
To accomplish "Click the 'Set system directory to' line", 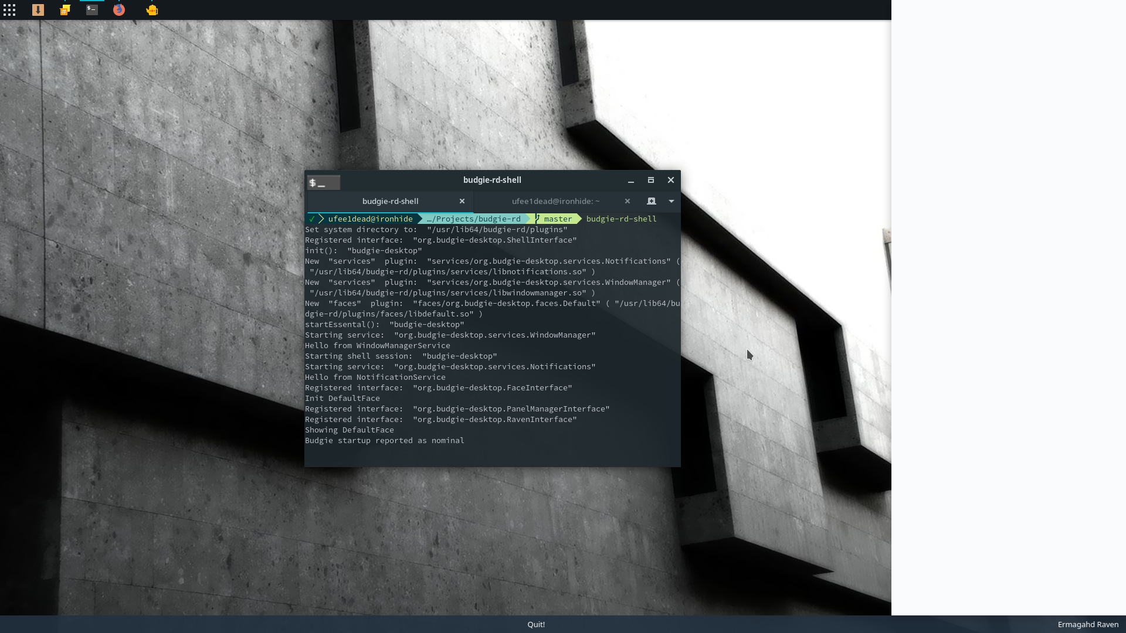I will (x=436, y=230).
